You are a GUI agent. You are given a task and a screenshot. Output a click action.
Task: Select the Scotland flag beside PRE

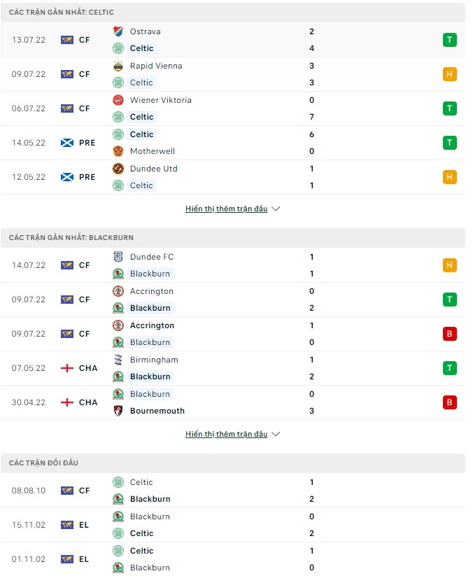(x=66, y=142)
